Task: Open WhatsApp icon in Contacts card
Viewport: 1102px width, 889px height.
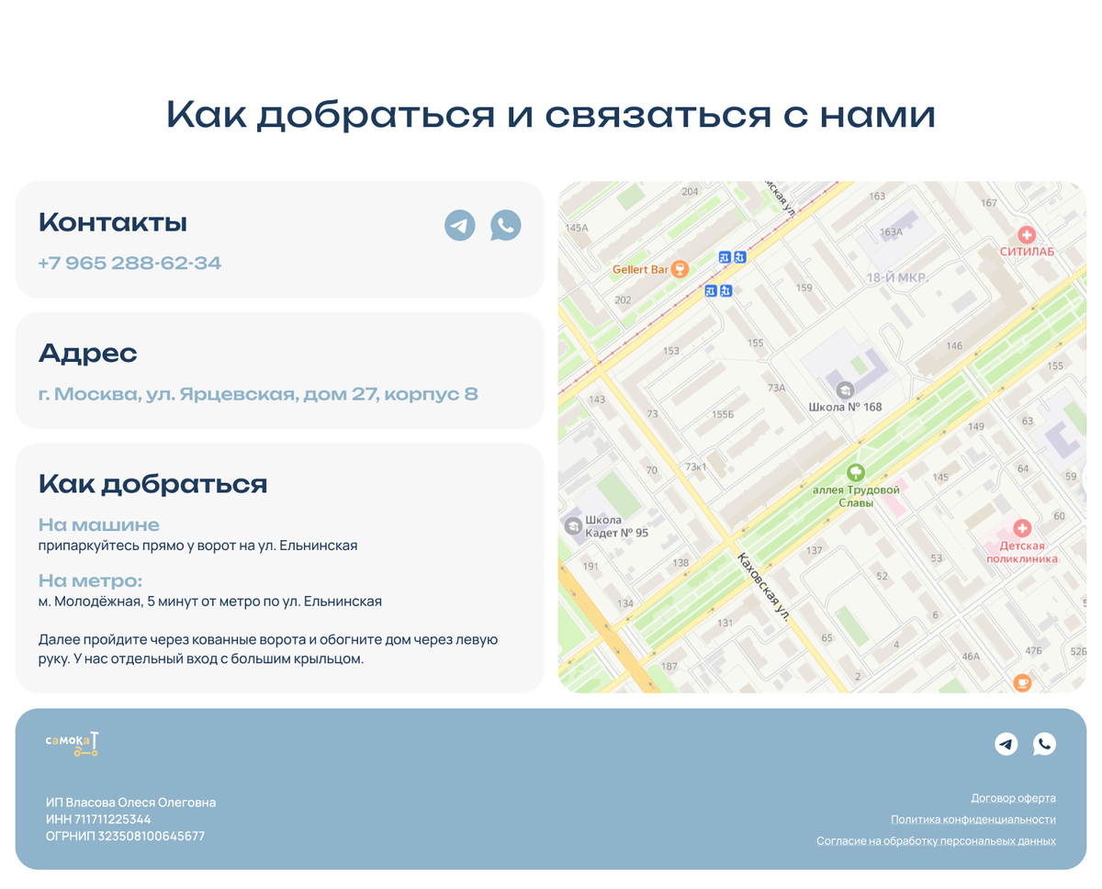Action: pyautogui.click(x=505, y=225)
